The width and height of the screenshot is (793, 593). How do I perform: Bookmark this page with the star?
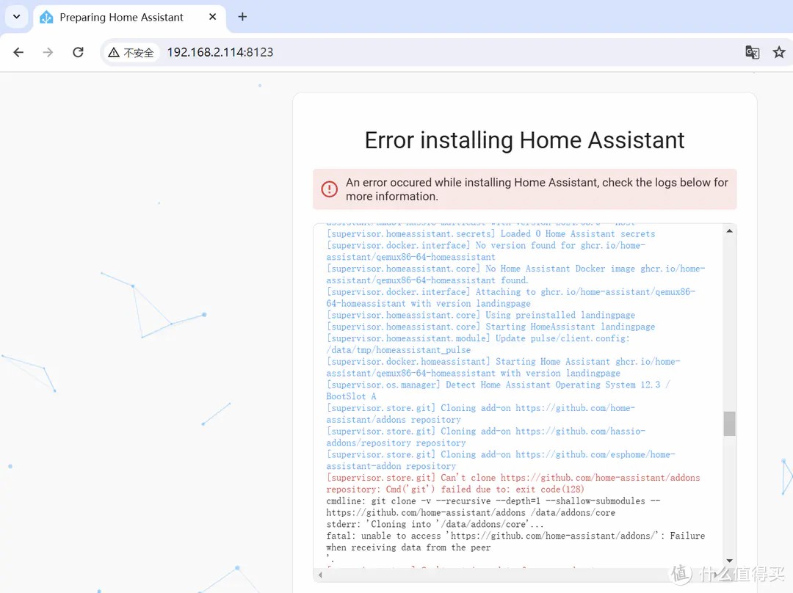778,52
